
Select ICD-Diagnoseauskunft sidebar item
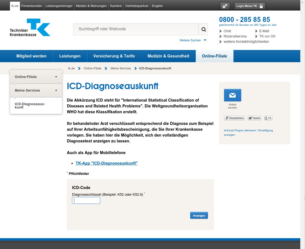[36, 105]
